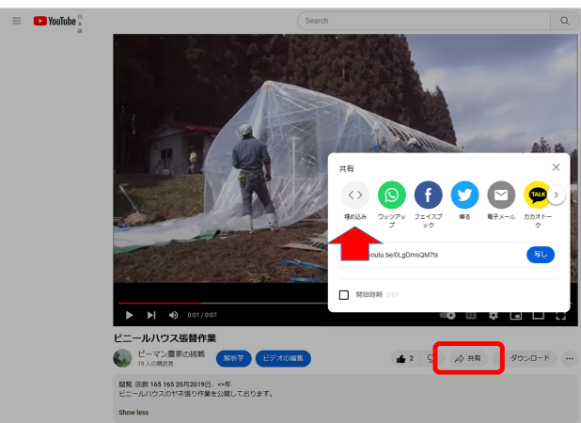The image size is (581, 423).
Task: Share via the Facebook icon
Action: [x=429, y=196]
